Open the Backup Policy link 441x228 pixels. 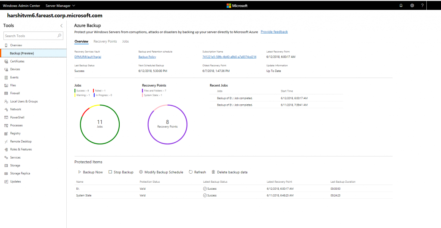click(x=147, y=57)
